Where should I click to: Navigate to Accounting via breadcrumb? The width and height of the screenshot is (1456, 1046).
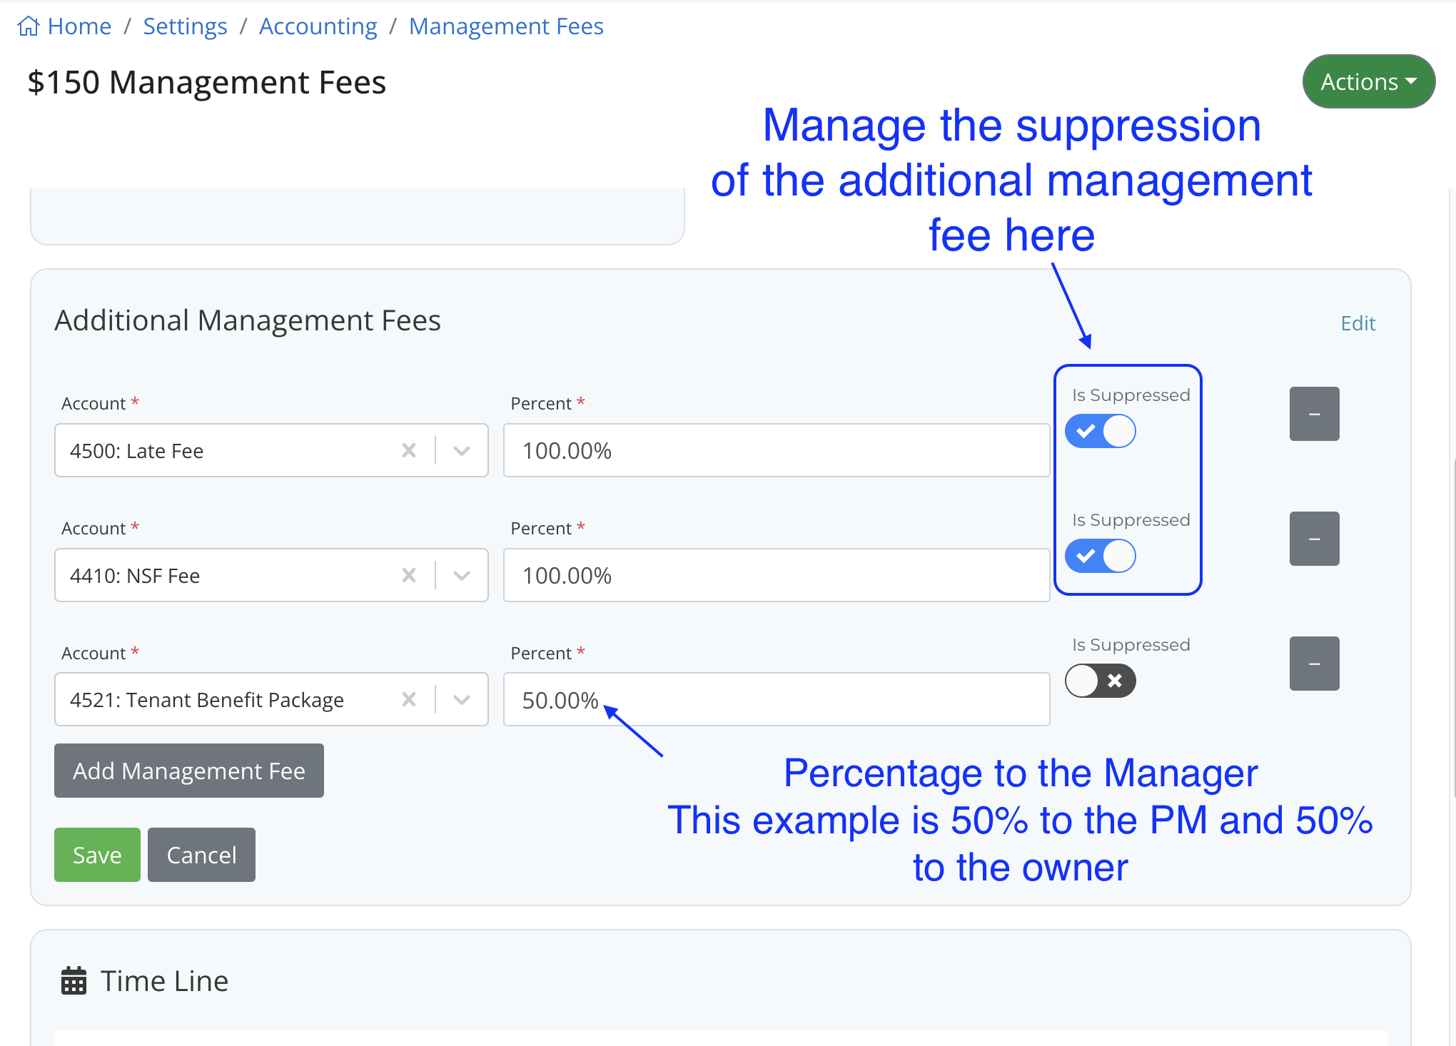click(x=318, y=26)
